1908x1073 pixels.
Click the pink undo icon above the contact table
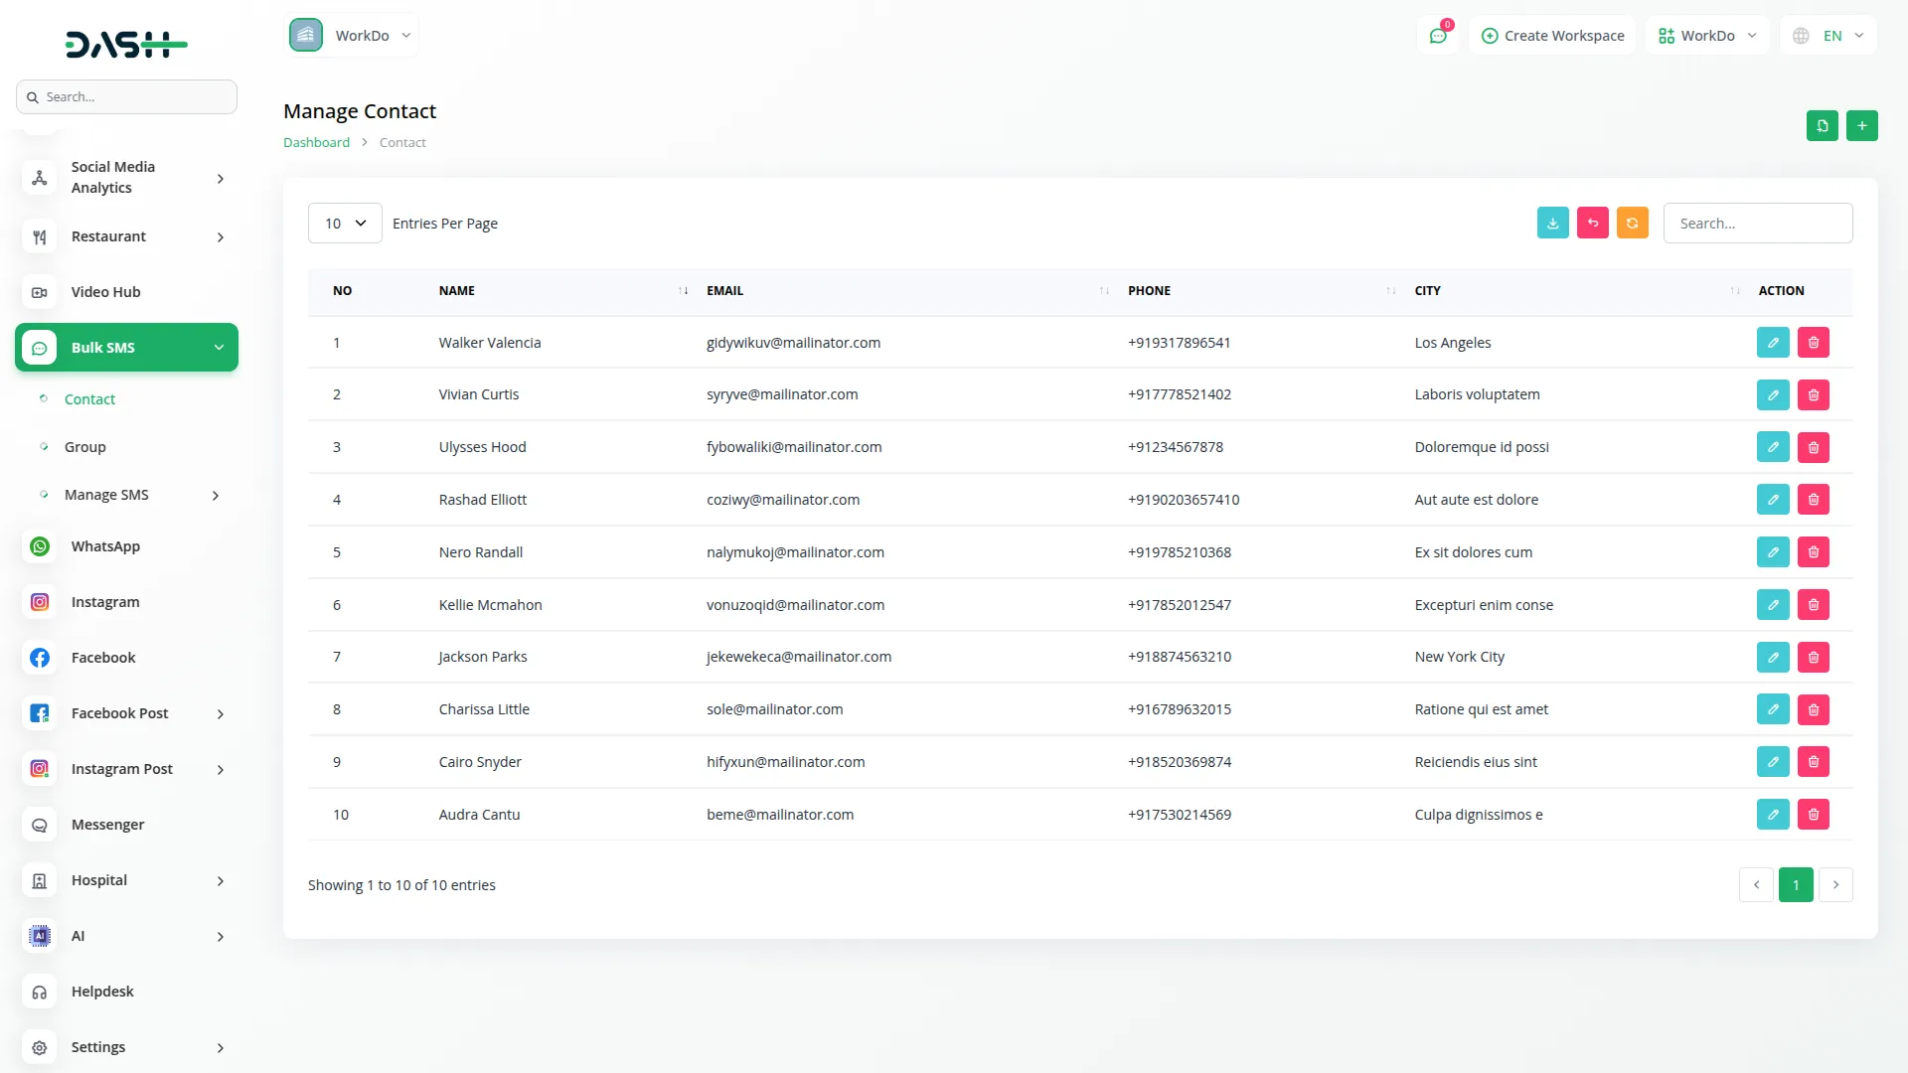pos(1592,223)
